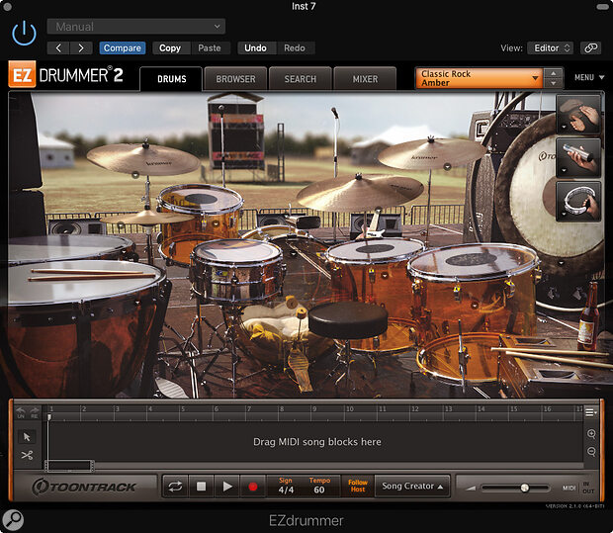Go to the previous preset arrow
This screenshot has height=533, width=613.
pyautogui.click(x=58, y=48)
